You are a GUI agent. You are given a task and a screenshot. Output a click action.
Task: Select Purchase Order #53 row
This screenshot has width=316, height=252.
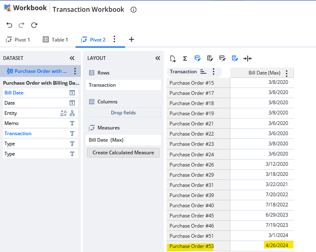(198, 246)
